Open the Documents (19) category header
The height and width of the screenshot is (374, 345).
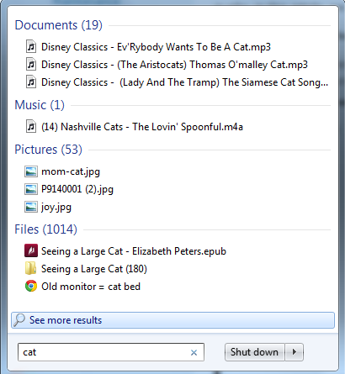[58, 25]
